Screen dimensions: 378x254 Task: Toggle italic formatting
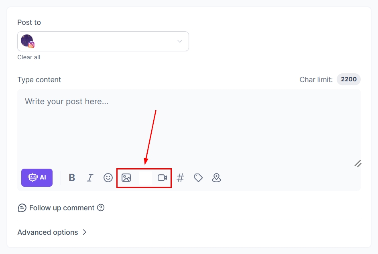90,177
